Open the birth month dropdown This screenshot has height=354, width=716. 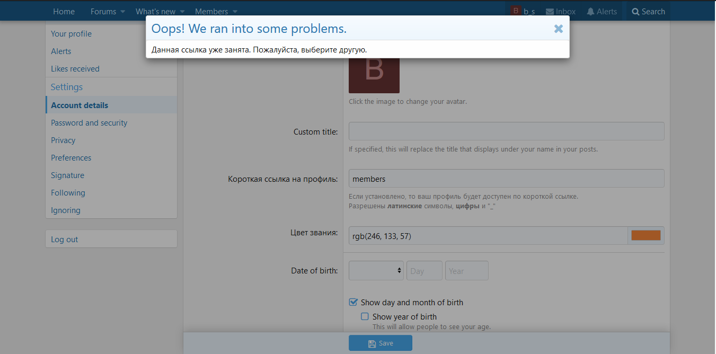click(376, 270)
